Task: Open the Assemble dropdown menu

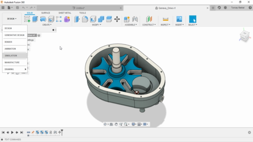Action: click(131, 24)
